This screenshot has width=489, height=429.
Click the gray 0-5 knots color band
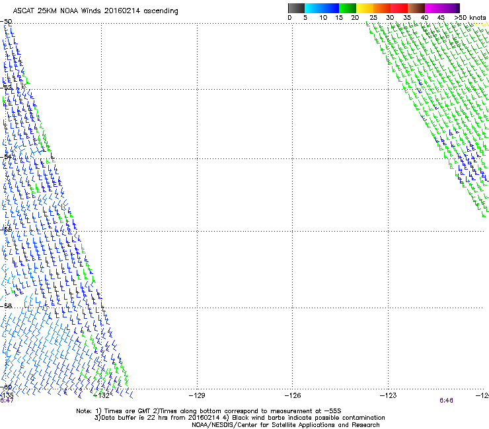click(x=296, y=8)
